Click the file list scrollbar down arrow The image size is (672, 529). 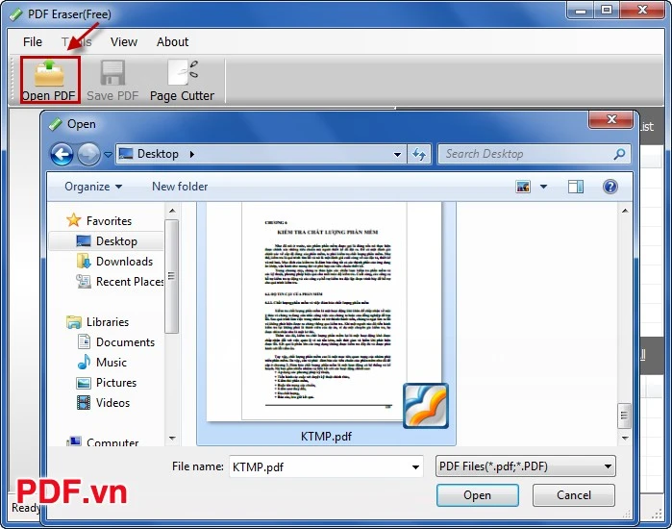click(x=625, y=439)
